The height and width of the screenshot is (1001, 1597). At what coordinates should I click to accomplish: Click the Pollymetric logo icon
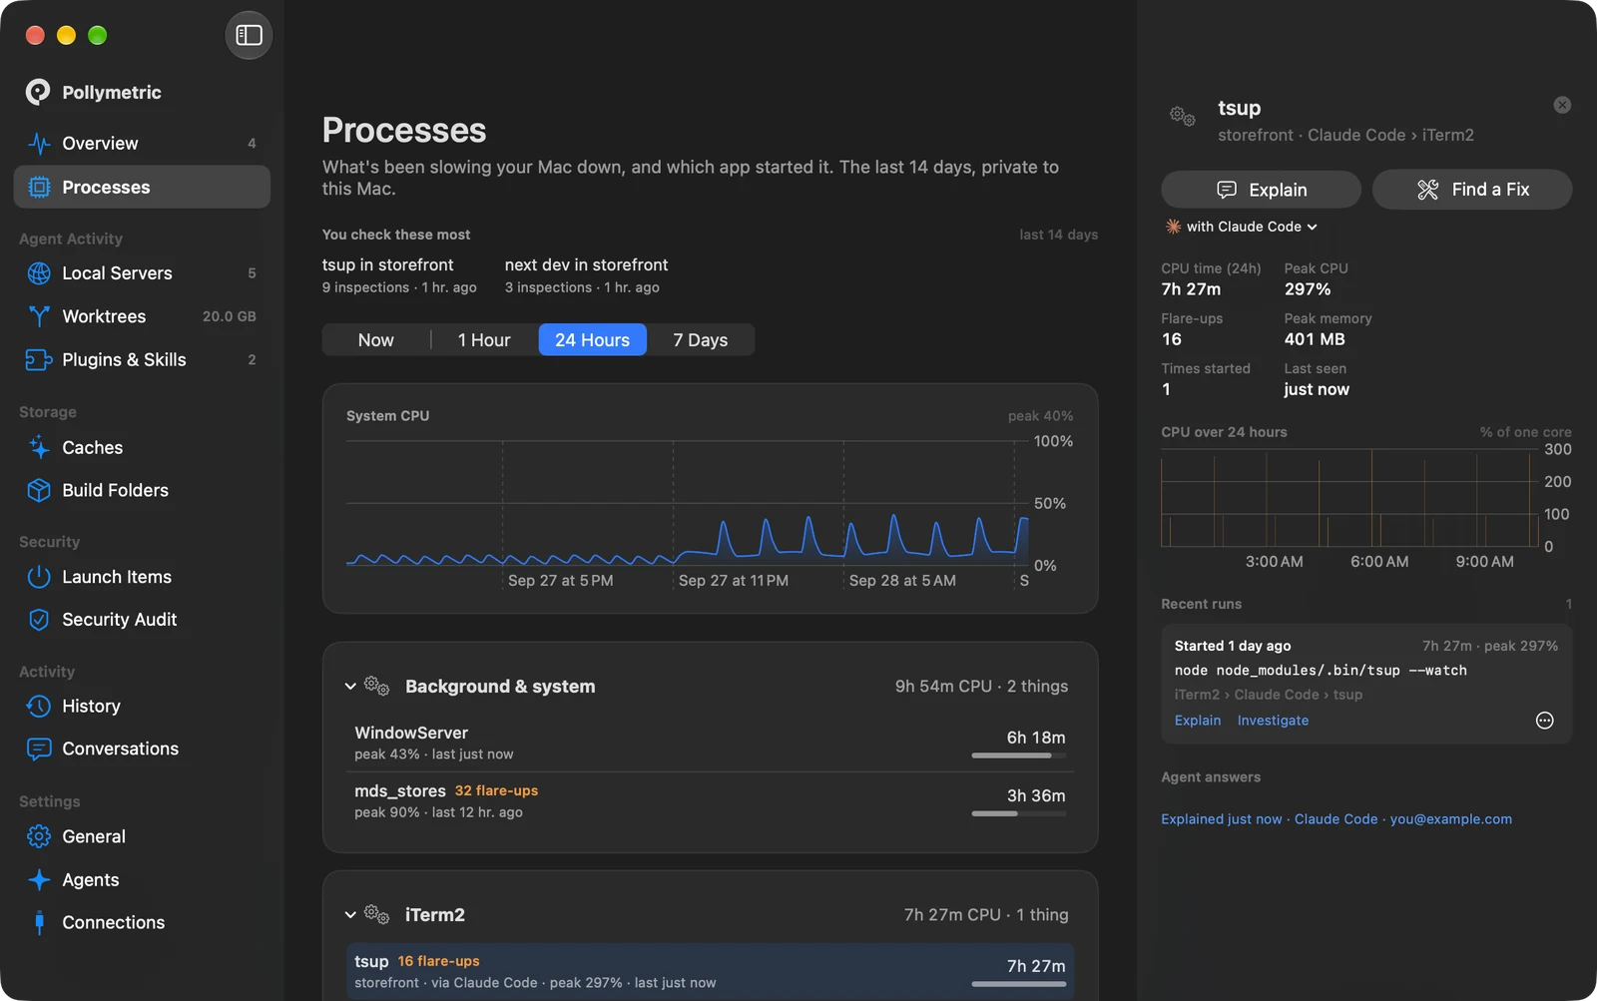38,92
